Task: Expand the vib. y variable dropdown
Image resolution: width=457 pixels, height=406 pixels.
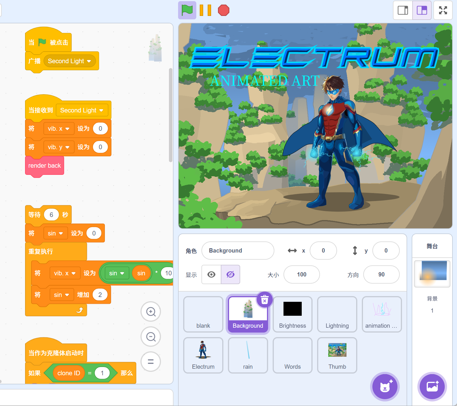Action: (x=68, y=147)
